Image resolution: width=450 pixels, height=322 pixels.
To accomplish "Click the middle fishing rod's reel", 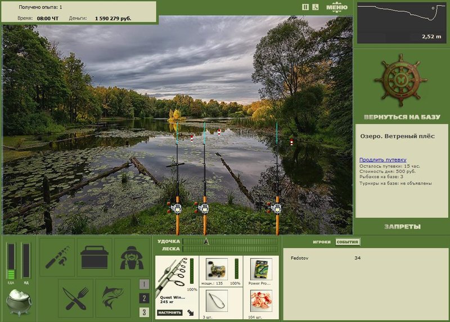I will [202, 208].
